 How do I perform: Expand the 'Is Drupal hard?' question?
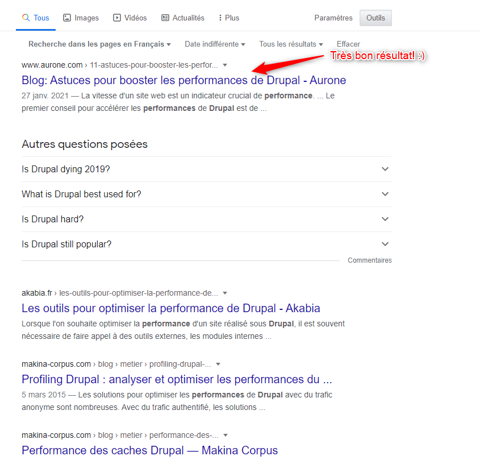[x=207, y=219]
